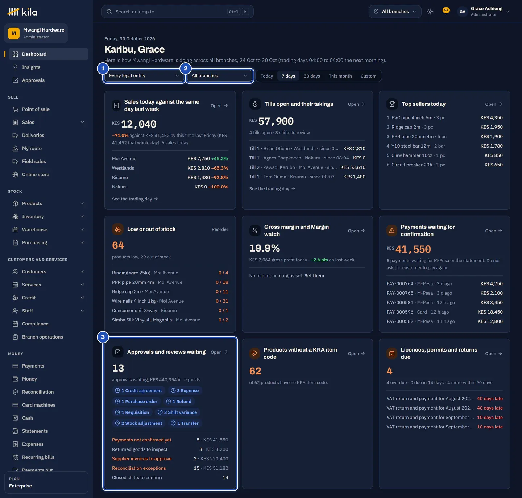Click the Payments waiting warning icon

(392, 231)
